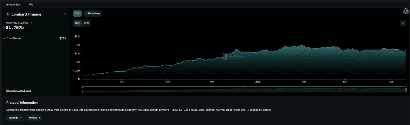Toggle the USD Inflows chart metric

click(x=93, y=13)
